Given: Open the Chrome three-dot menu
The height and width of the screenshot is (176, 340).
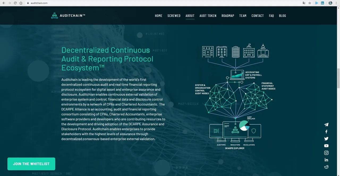Looking at the screenshot, I should click(336, 3).
